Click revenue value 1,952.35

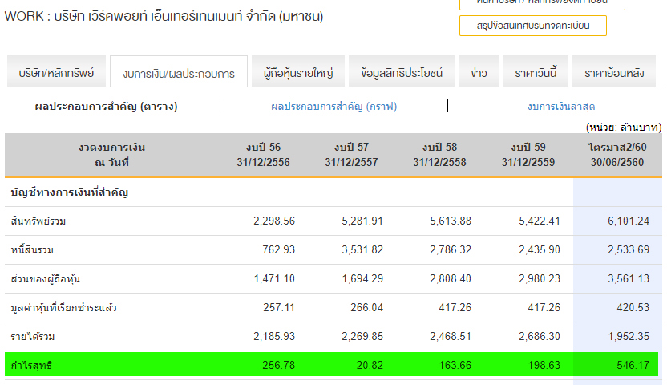(x=629, y=337)
